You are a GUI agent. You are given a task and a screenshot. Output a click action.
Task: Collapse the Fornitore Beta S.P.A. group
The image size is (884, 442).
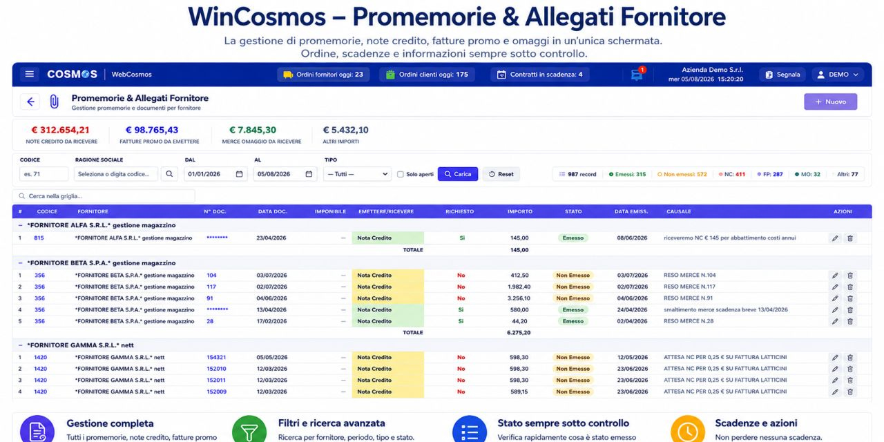click(20, 263)
